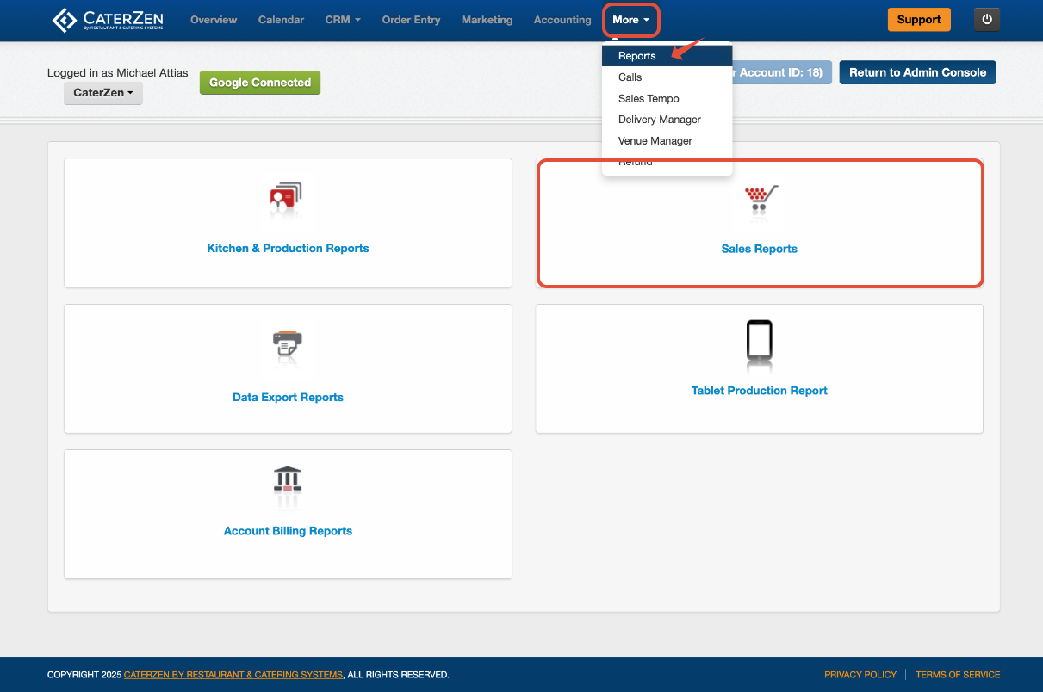The width and height of the screenshot is (1043, 692).
Task: Expand the CRM dropdown menu
Action: [343, 20]
